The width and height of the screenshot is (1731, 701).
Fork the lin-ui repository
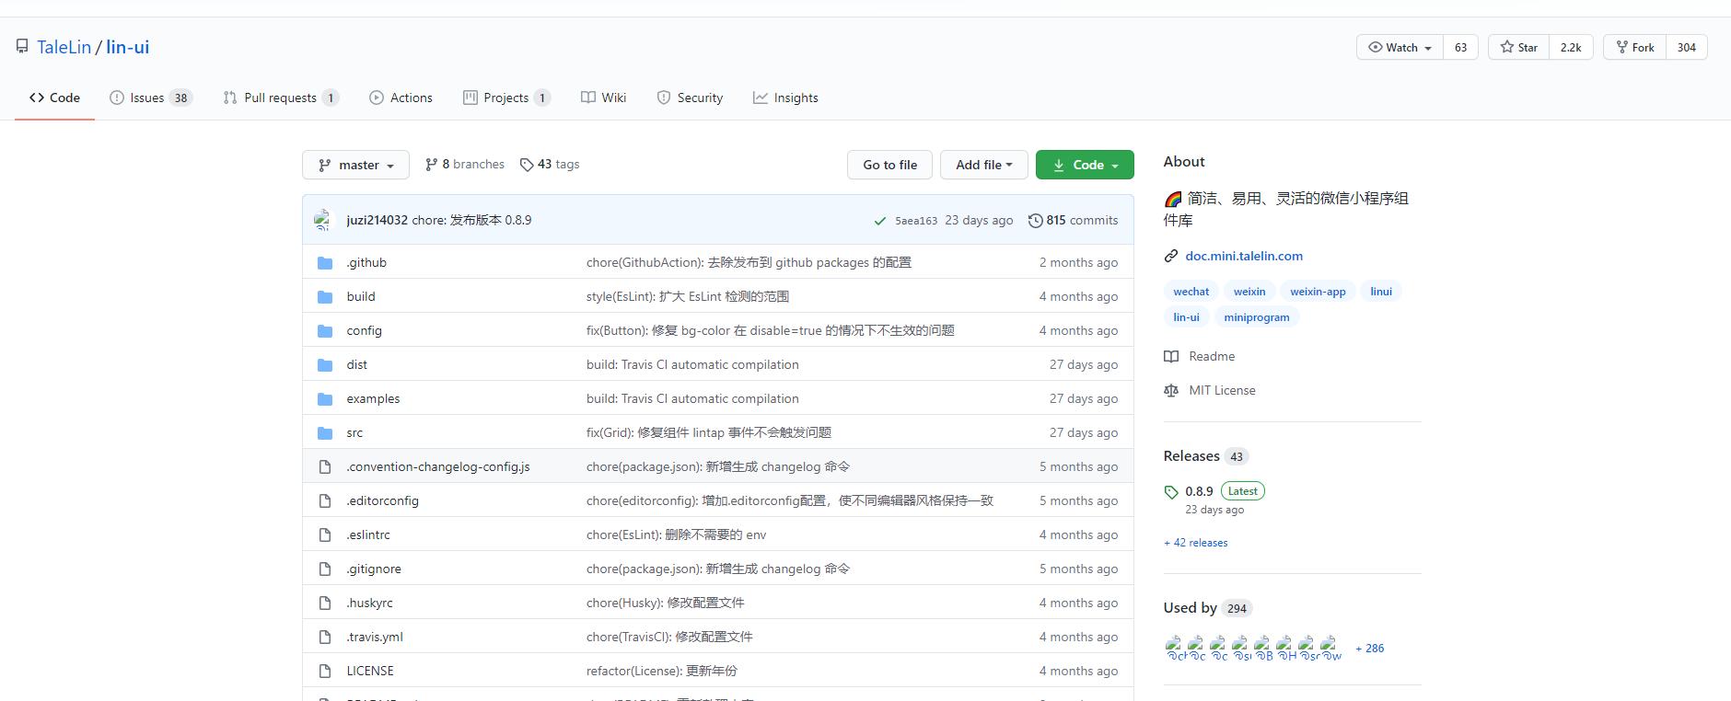coord(1634,47)
